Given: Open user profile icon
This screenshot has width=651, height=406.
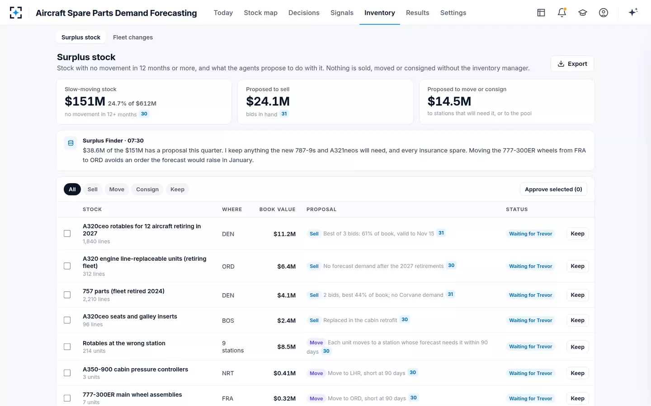Looking at the screenshot, I should (604, 13).
